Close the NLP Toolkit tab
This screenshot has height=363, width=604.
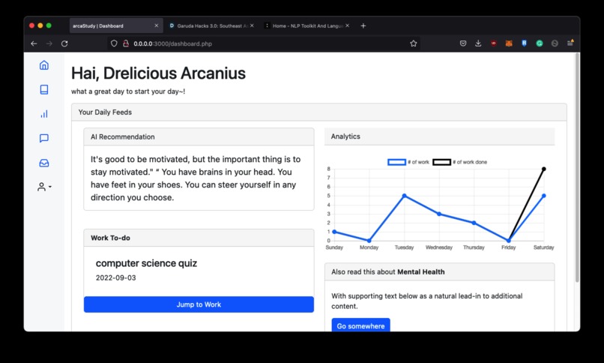click(x=348, y=25)
